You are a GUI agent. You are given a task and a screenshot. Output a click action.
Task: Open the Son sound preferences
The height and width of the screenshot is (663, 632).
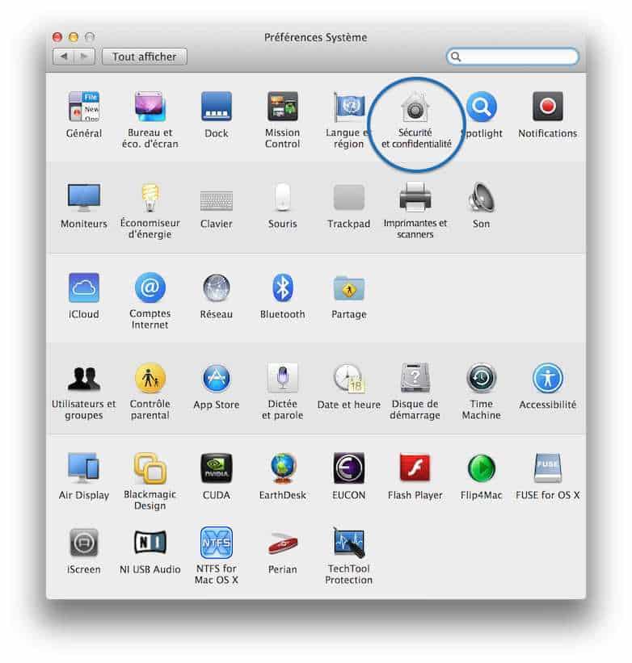482,197
